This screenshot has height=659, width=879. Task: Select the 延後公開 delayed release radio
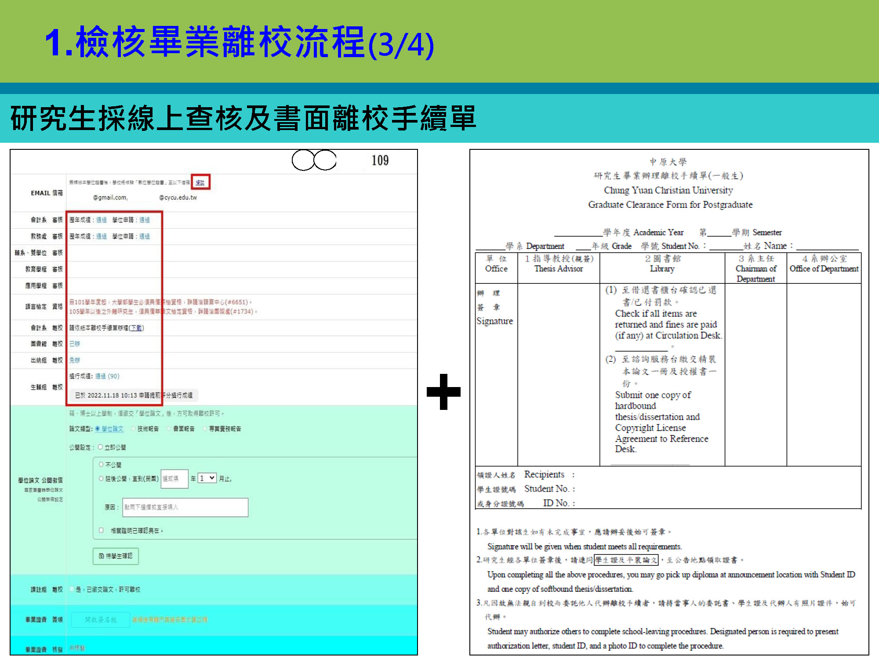(102, 478)
